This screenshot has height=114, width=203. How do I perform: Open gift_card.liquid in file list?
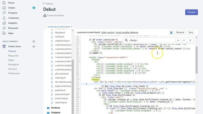coord(62,74)
